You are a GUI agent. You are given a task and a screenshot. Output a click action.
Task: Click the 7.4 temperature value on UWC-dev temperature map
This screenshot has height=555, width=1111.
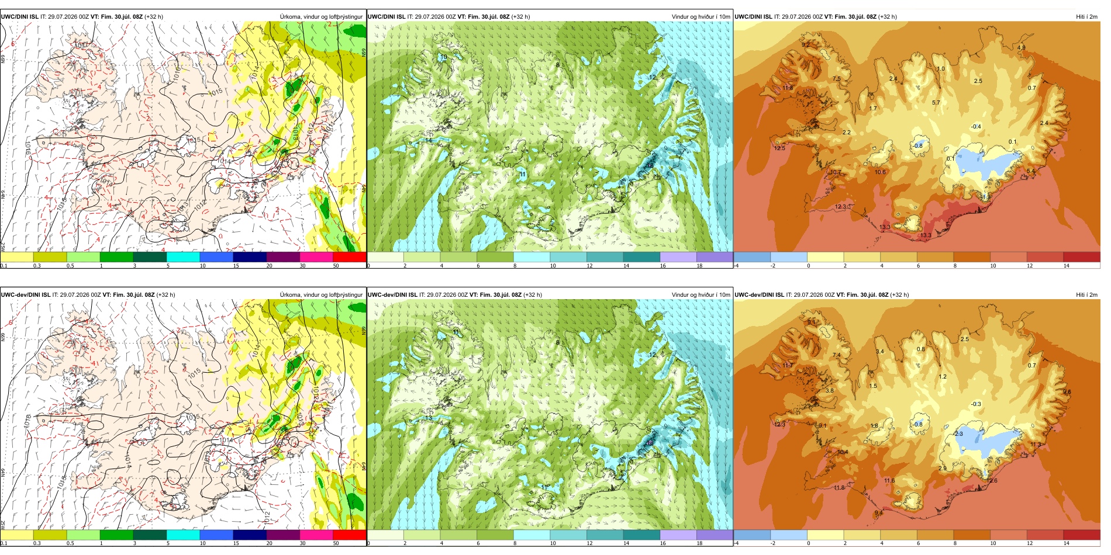click(x=837, y=355)
